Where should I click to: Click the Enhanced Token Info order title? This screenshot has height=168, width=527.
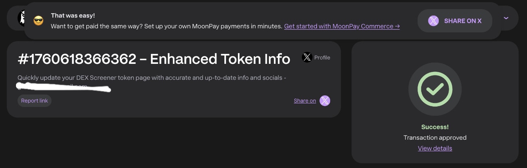tap(154, 59)
